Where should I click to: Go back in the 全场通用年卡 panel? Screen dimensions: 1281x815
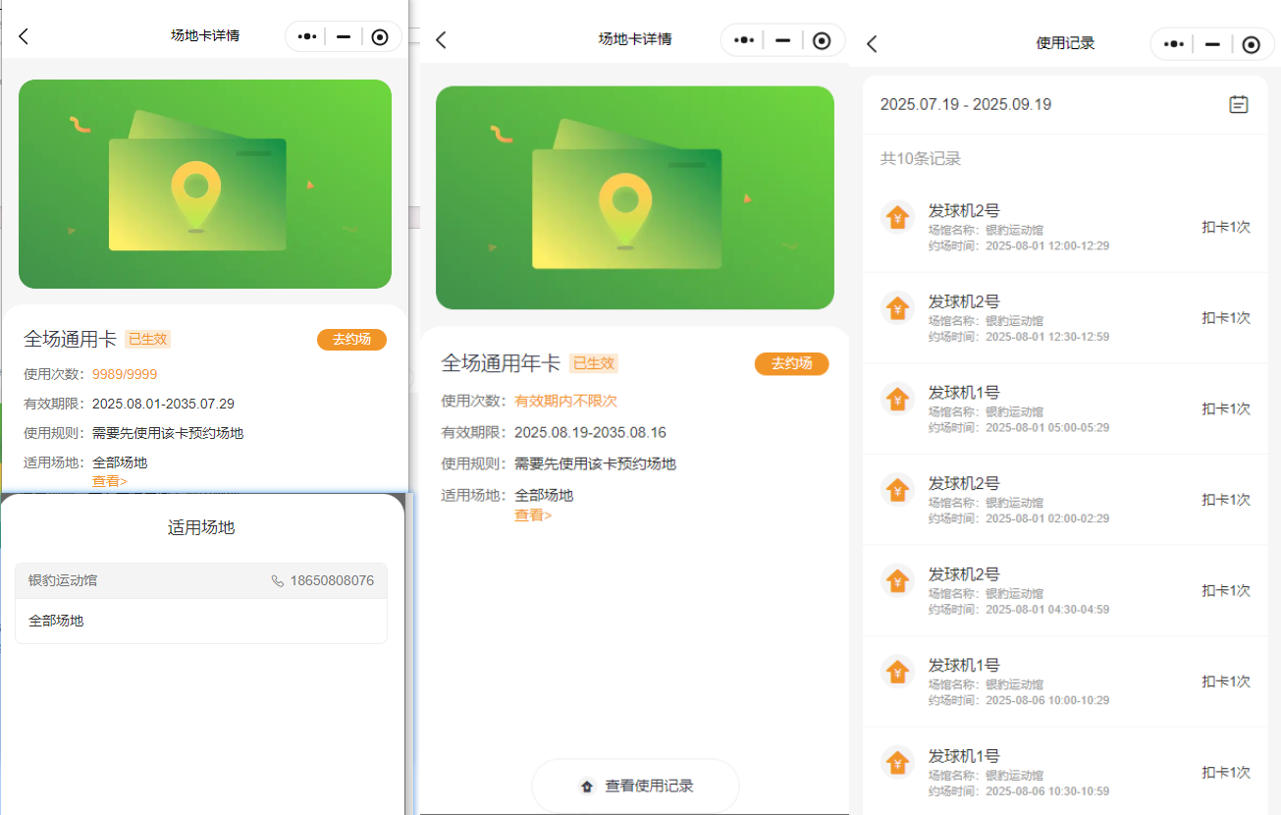441,40
